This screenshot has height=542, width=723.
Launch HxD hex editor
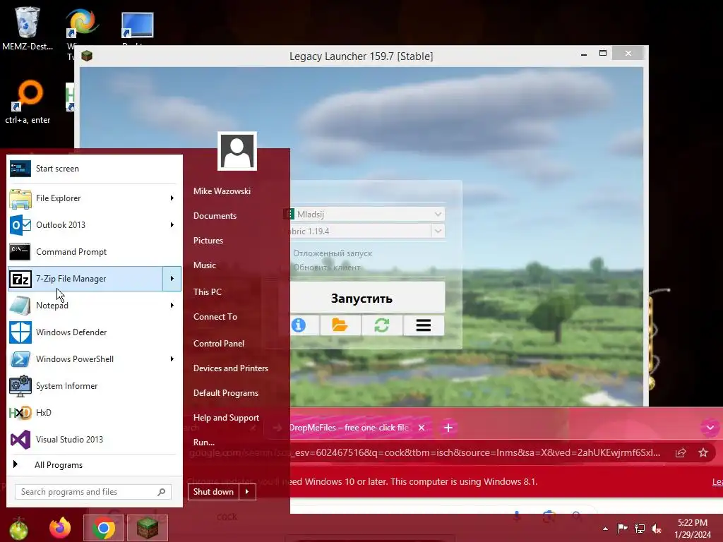tap(95, 412)
